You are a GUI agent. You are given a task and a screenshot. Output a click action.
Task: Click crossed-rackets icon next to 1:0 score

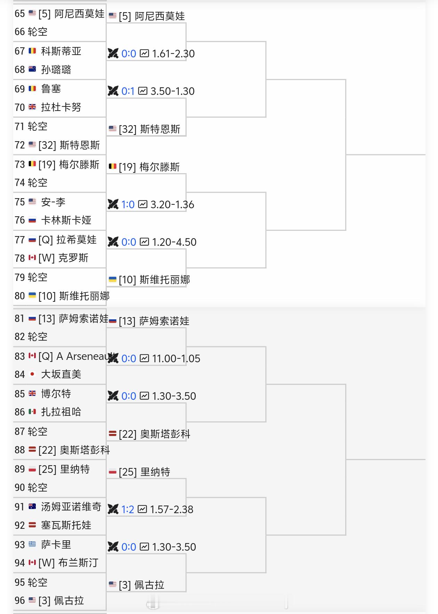(113, 204)
